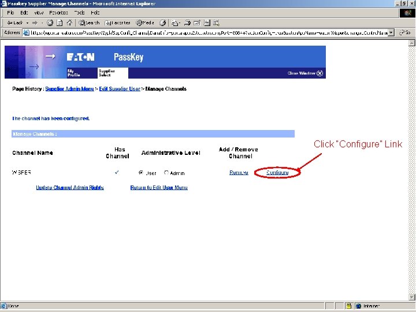Click the Windows logo throbber icon

pos(407,13)
